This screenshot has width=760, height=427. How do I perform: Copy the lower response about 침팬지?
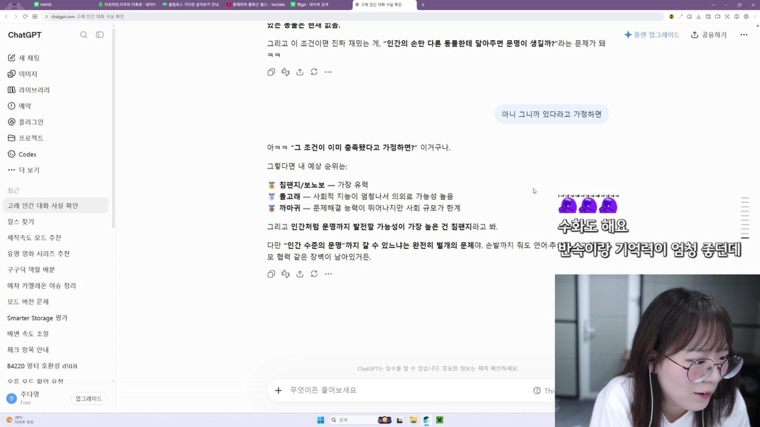pos(271,274)
